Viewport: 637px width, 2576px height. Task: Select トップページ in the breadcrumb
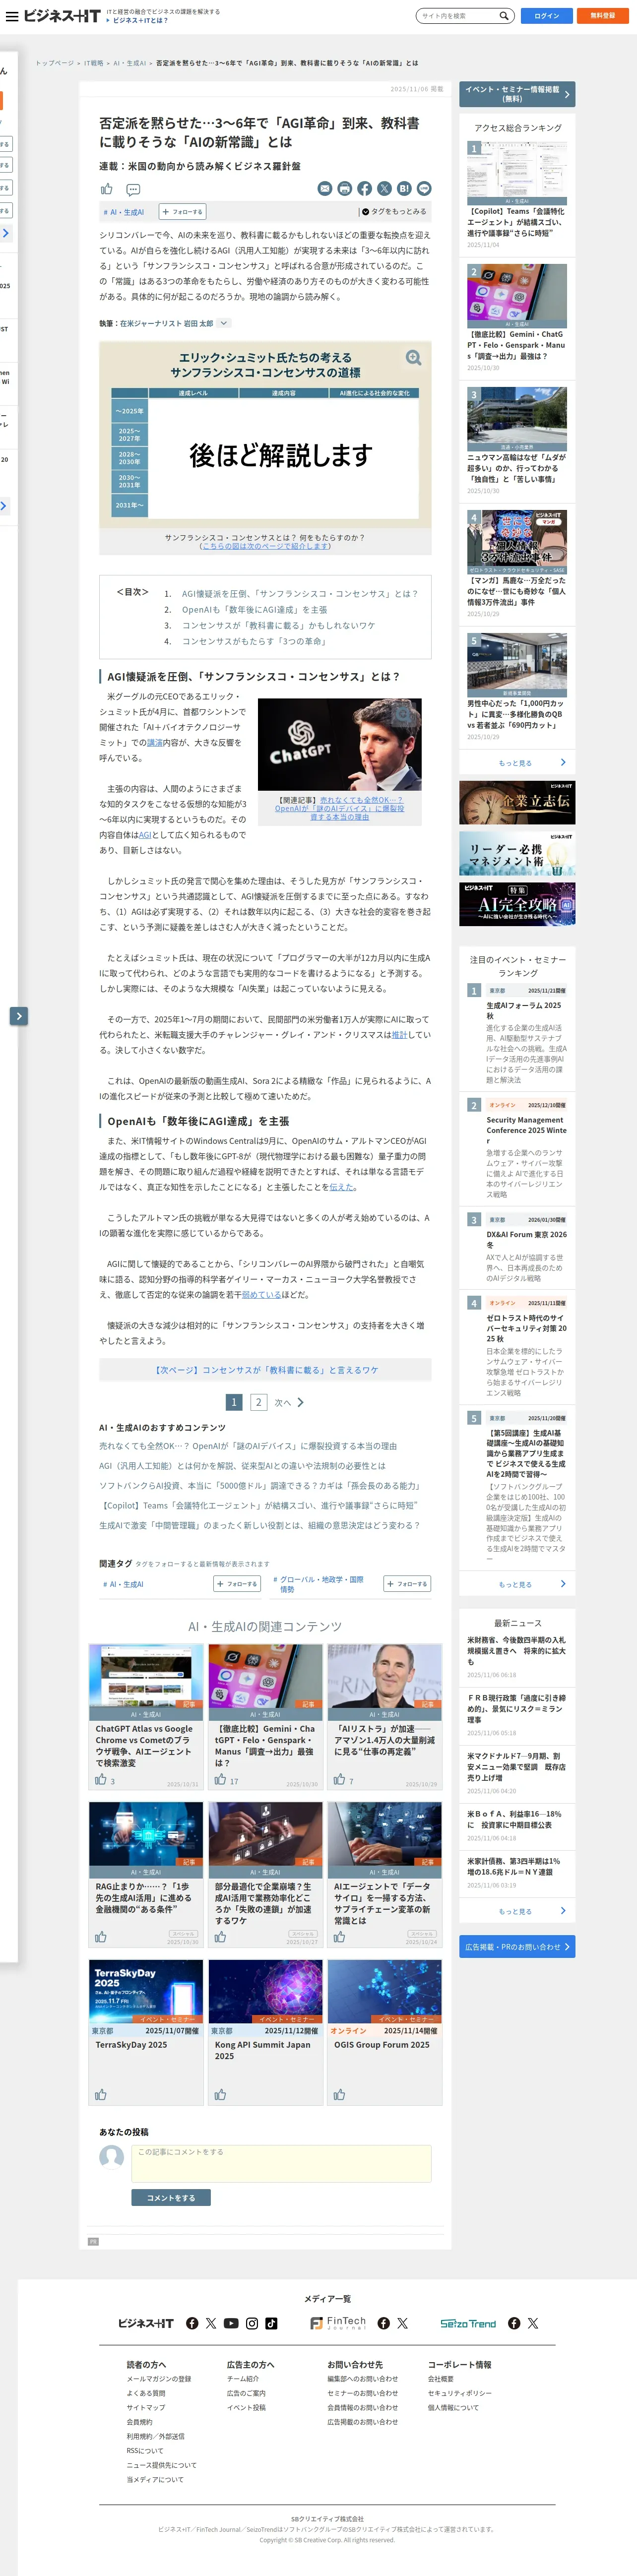[54, 63]
